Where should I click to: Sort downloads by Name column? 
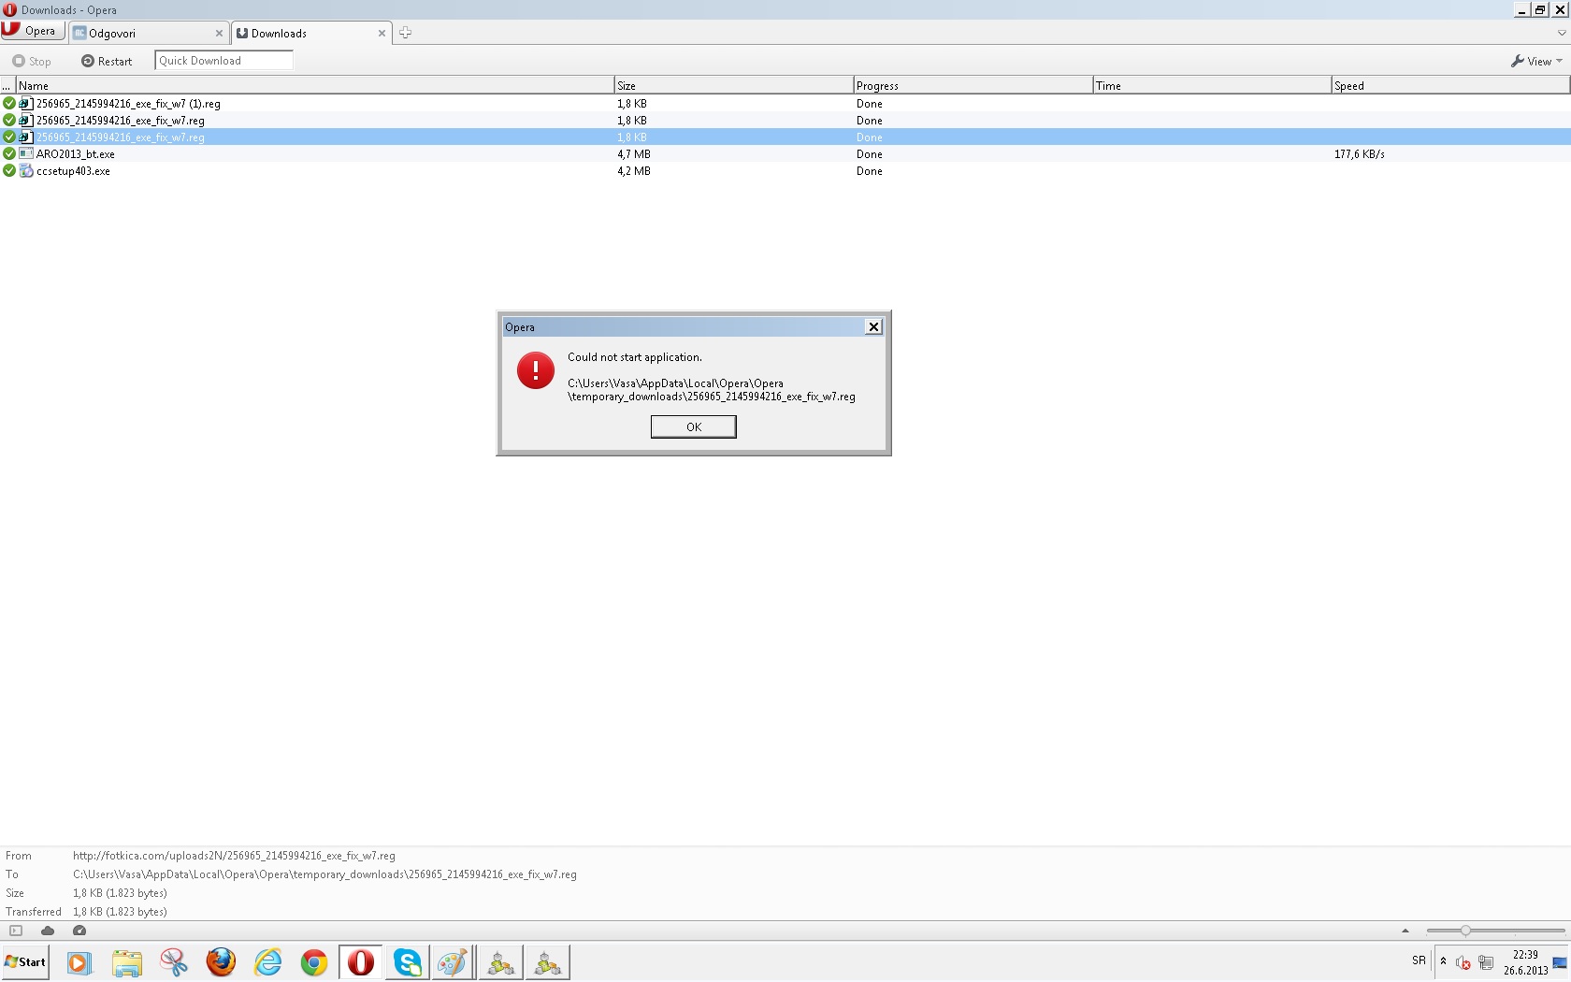(315, 85)
